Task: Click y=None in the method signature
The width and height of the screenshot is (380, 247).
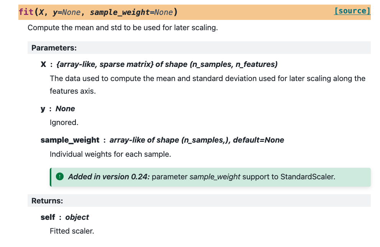Action: click(x=67, y=12)
